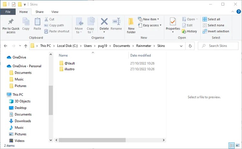Switch to the Share ribbon tab
This screenshot has height=149, width=242.
pyautogui.click(x=39, y=12)
